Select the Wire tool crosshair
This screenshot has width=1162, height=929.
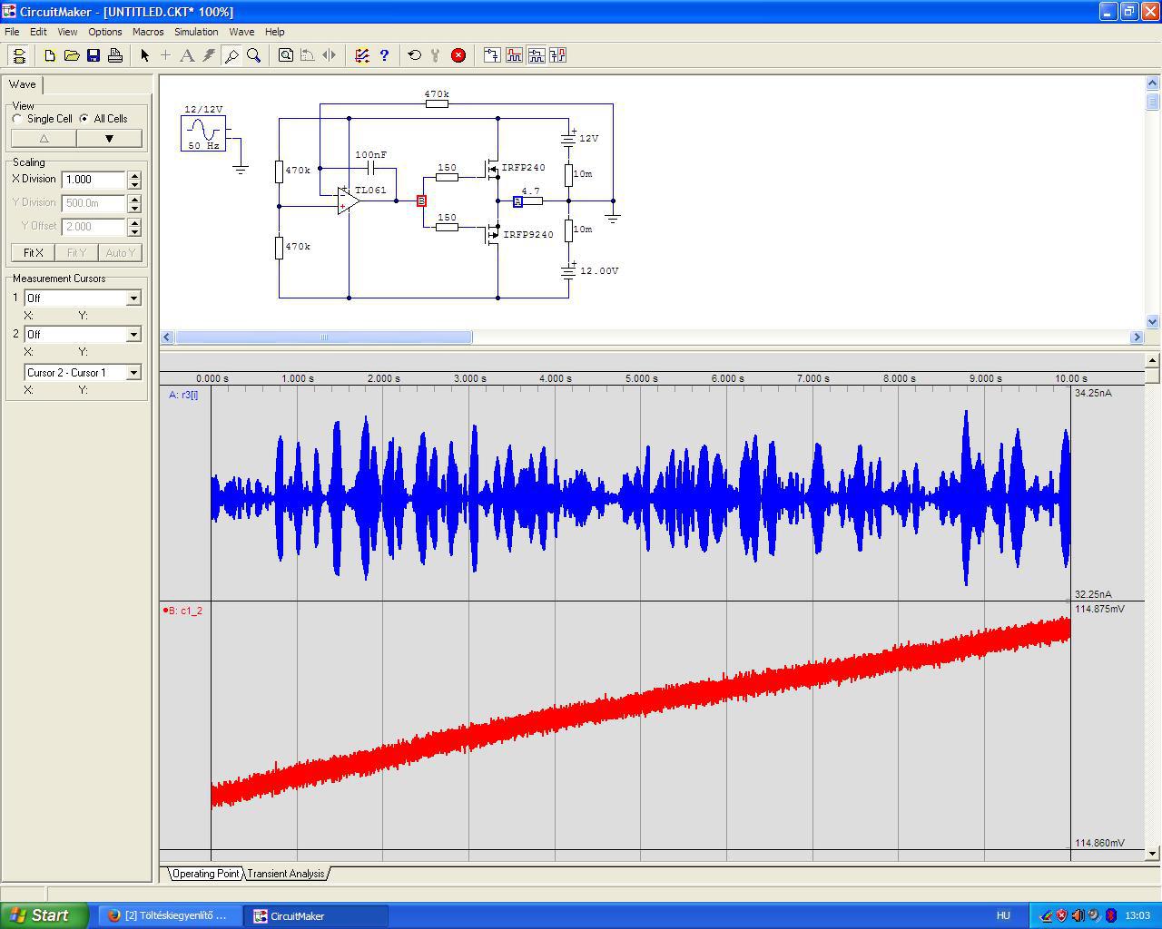165,55
